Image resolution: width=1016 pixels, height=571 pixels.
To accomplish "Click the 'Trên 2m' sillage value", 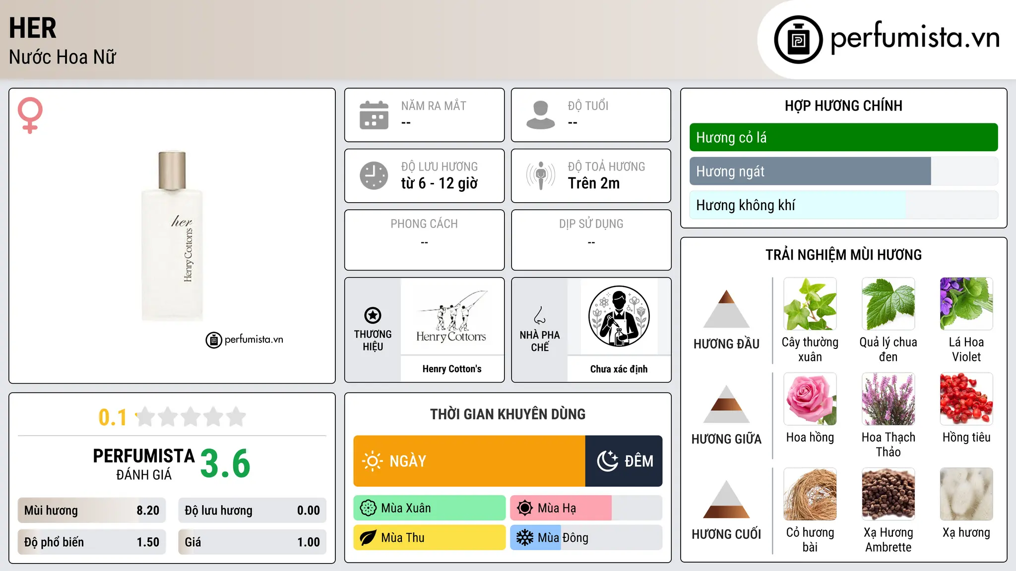I will pos(594,183).
